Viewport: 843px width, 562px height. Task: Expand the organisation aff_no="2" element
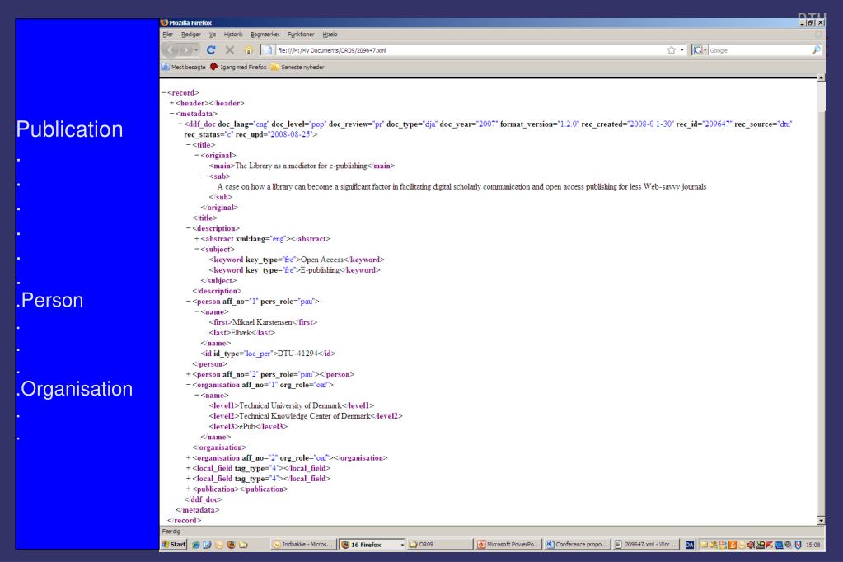point(188,458)
